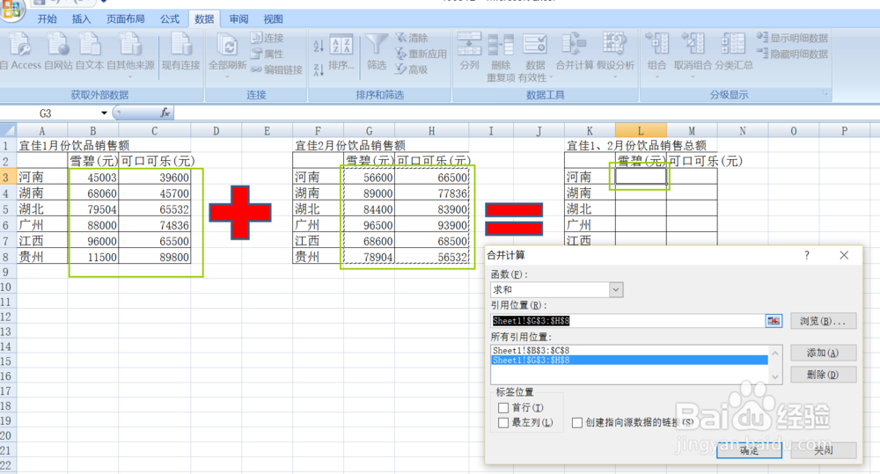Click the 编辑链接 item

click(276, 69)
